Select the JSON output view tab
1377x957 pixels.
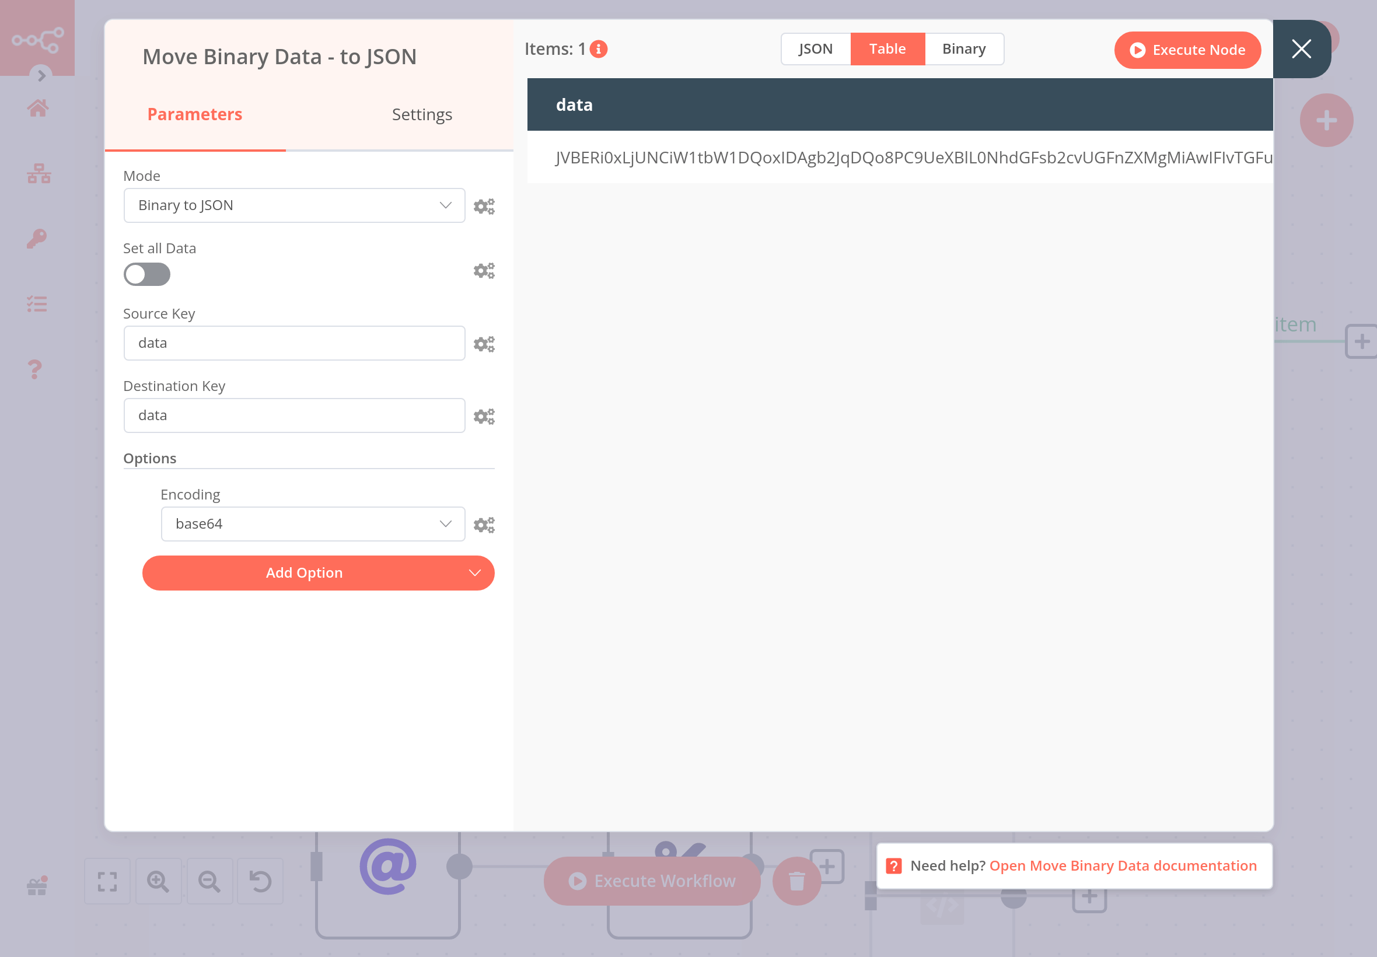pyautogui.click(x=815, y=49)
